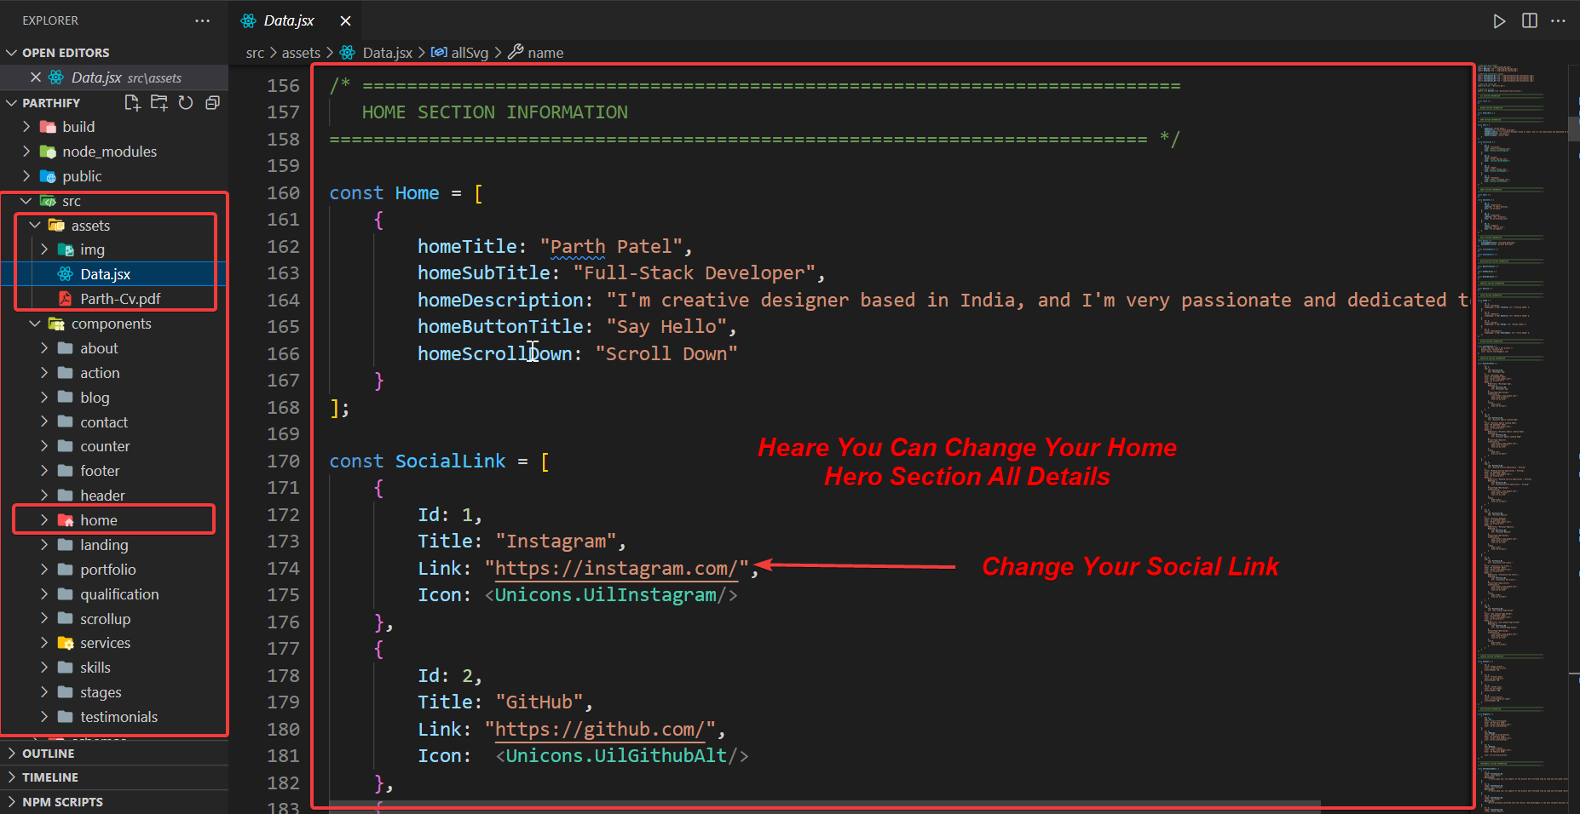Close the Data.jsx editor tab
Screen dimensions: 1580x814
[x=345, y=20]
